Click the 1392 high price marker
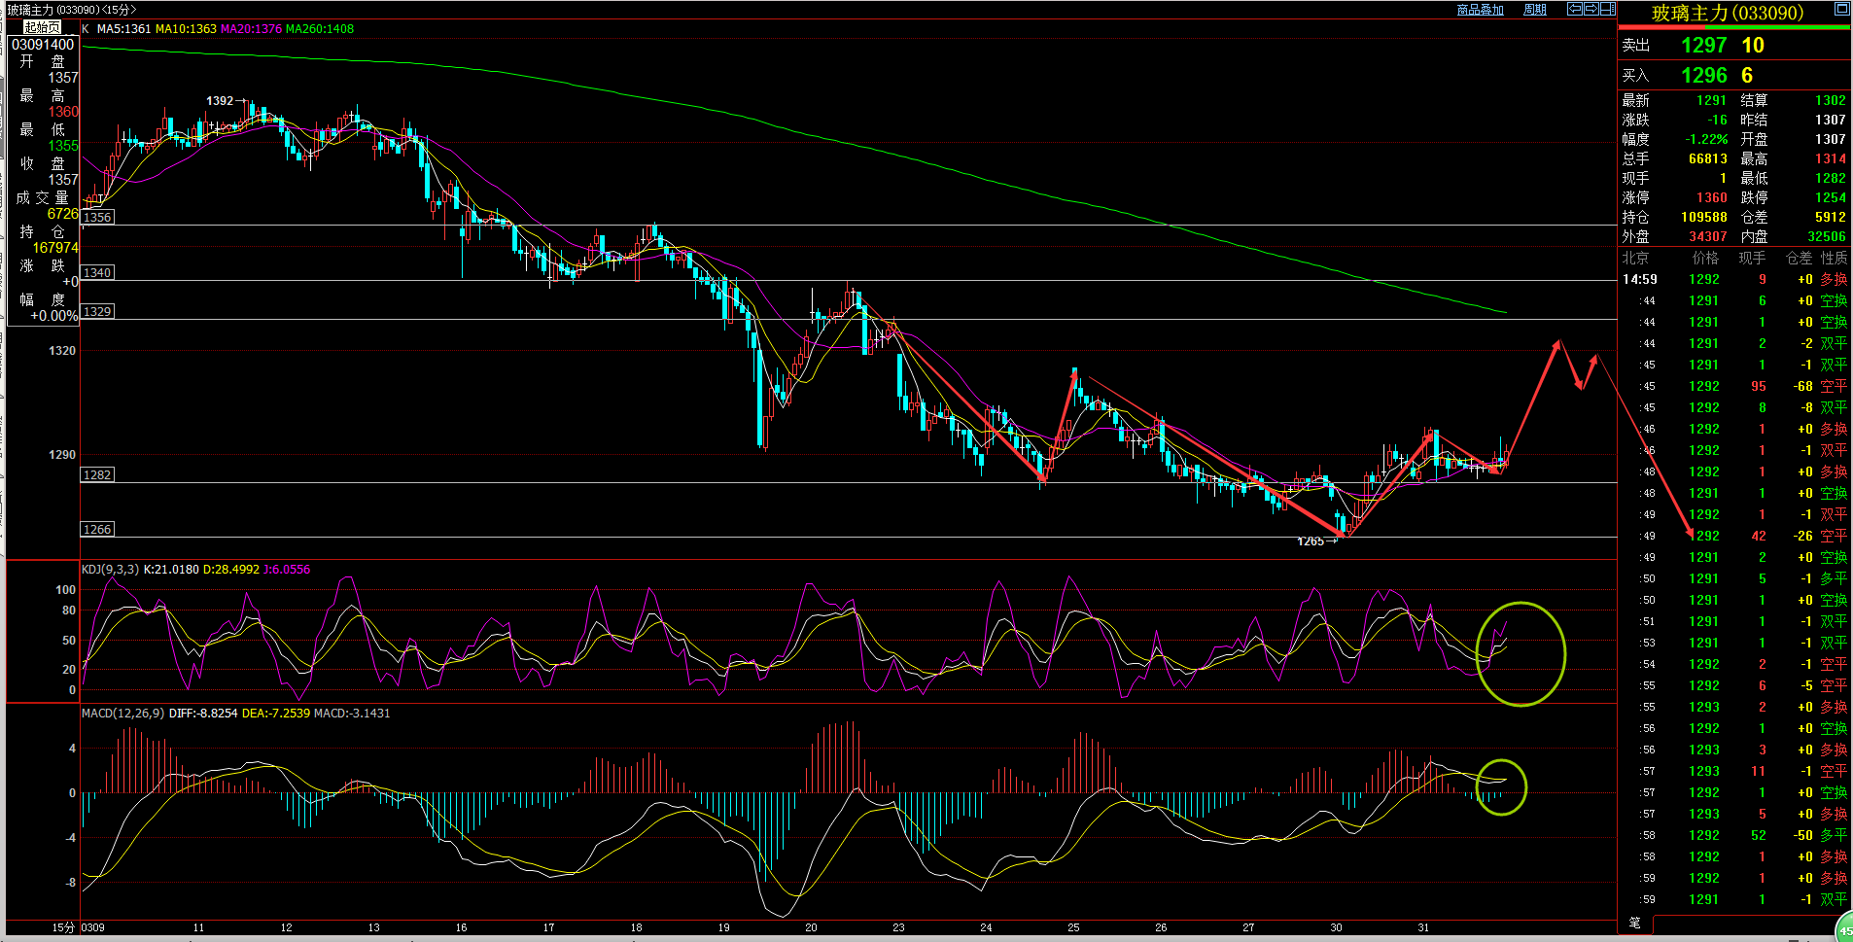 [220, 101]
